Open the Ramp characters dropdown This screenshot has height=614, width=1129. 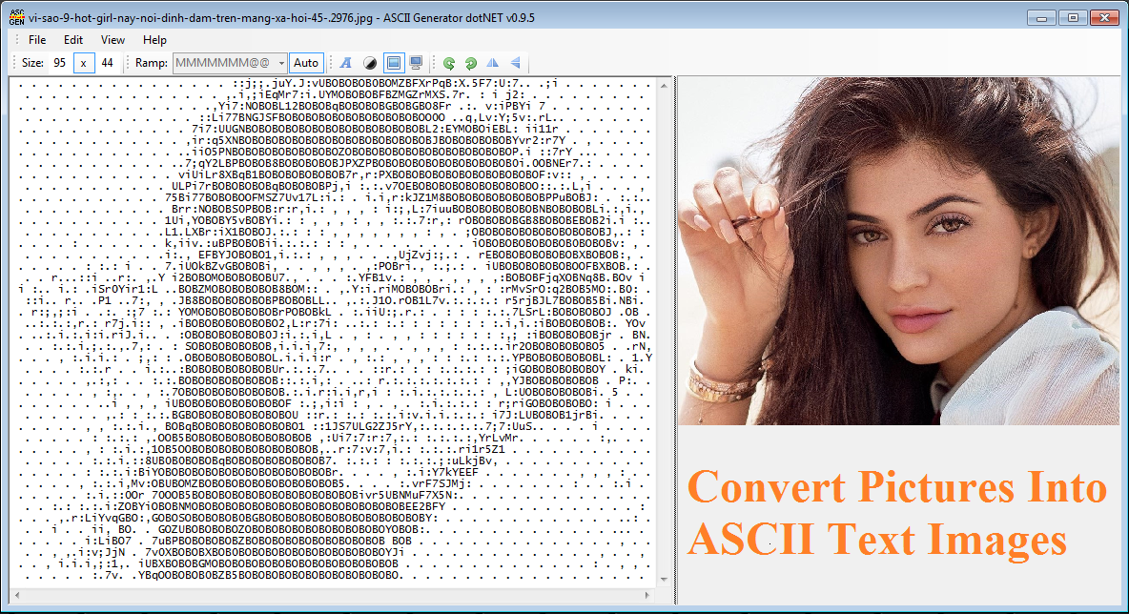pyautogui.click(x=282, y=62)
